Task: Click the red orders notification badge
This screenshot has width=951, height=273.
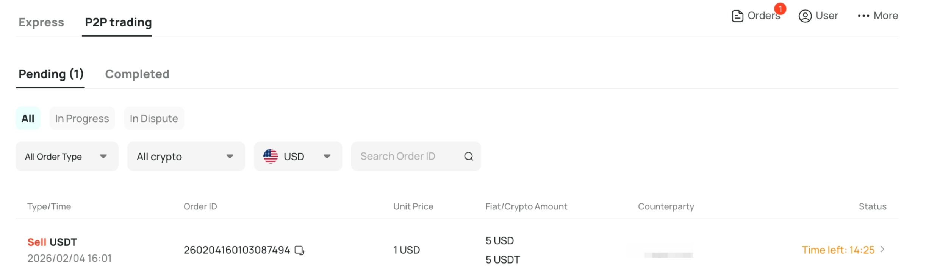Action: pos(780,9)
